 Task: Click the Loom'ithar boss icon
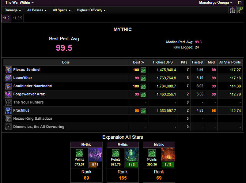(x=8, y=78)
